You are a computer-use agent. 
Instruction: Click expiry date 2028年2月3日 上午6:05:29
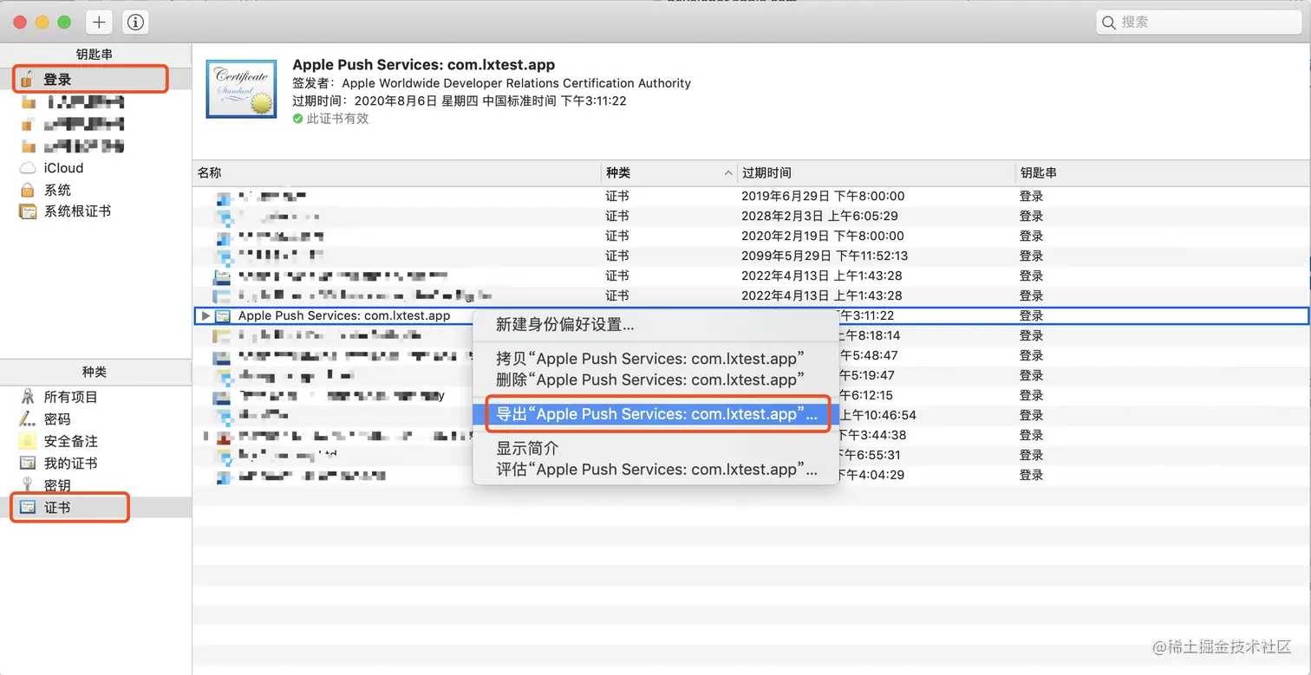[x=819, y=217]
